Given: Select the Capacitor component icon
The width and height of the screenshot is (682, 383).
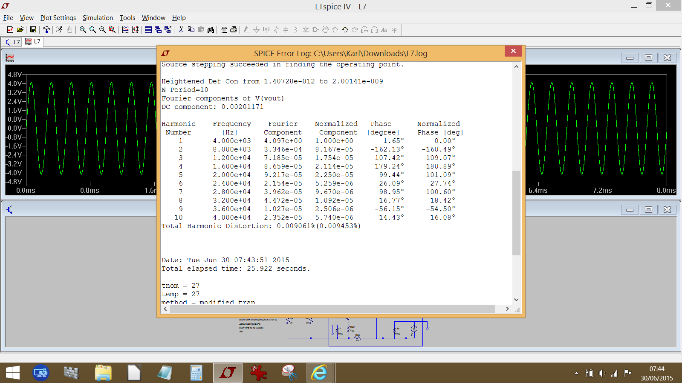Looking at the screenshot, I should [x=286, y=30].
